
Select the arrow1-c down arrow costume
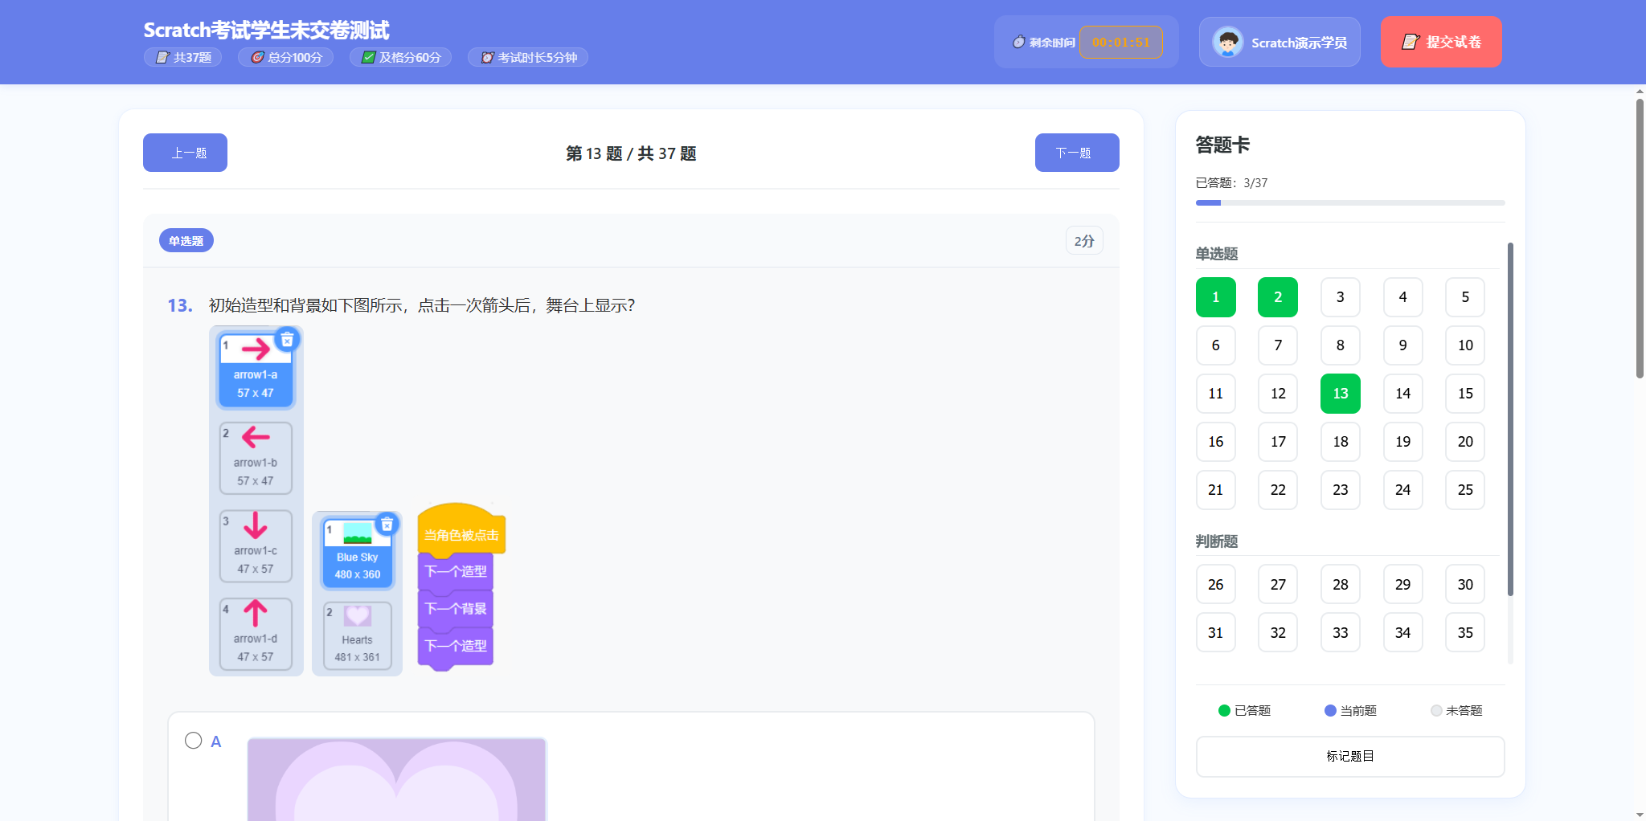[256, 545]
